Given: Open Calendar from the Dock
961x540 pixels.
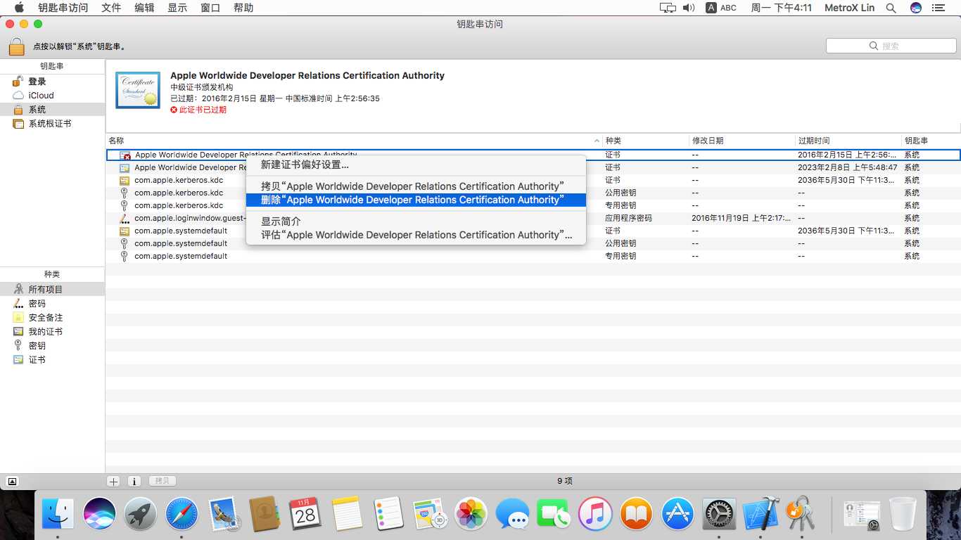Looking at the screenshot, I should tap(305, 514).
